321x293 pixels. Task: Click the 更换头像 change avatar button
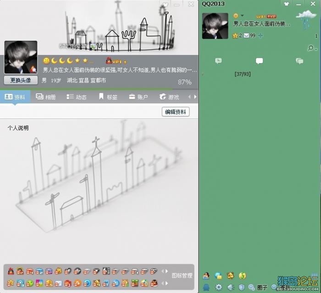[21, 80]
